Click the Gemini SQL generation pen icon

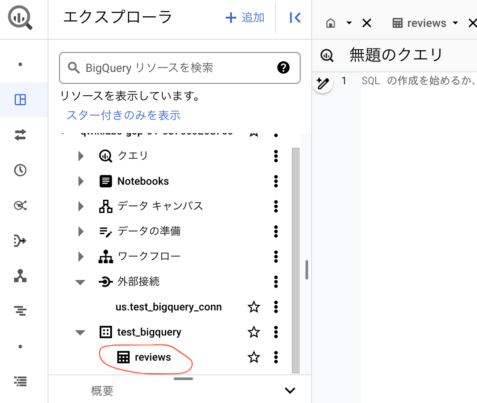click(x=323, y=83)
